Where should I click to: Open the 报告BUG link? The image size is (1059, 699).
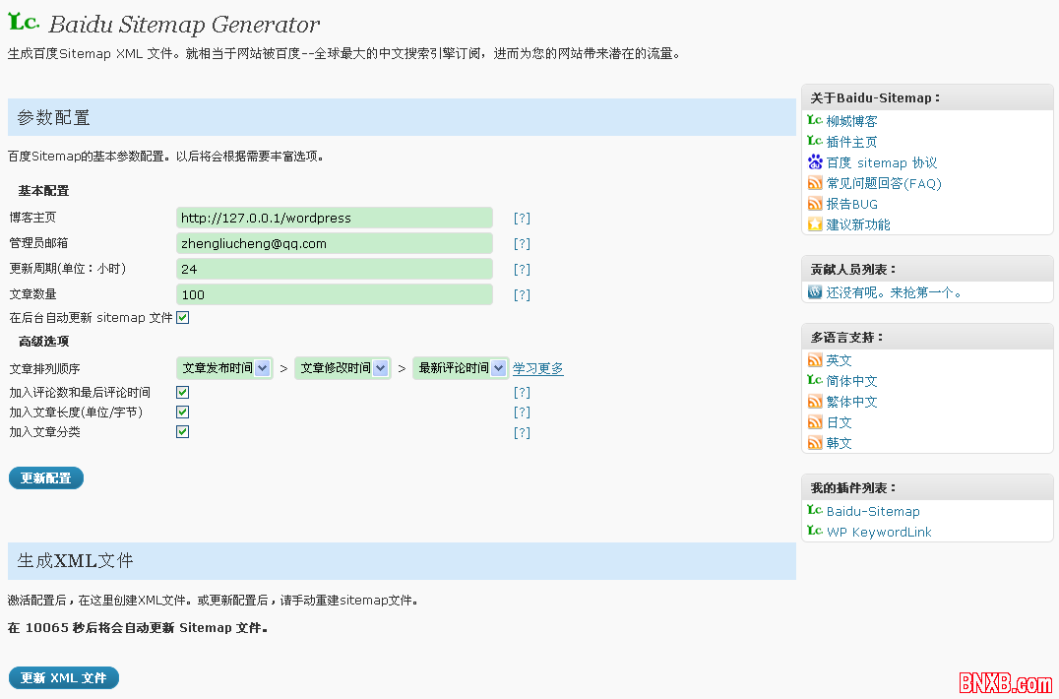[x=852, y=204]
